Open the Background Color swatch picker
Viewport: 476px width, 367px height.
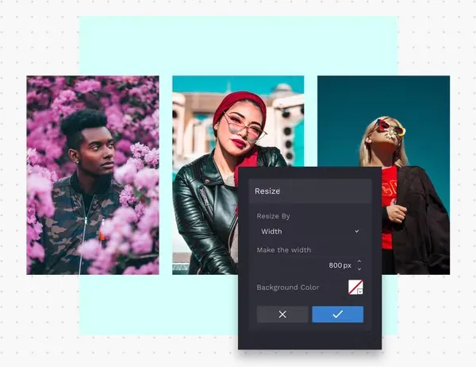click(355, 288)
